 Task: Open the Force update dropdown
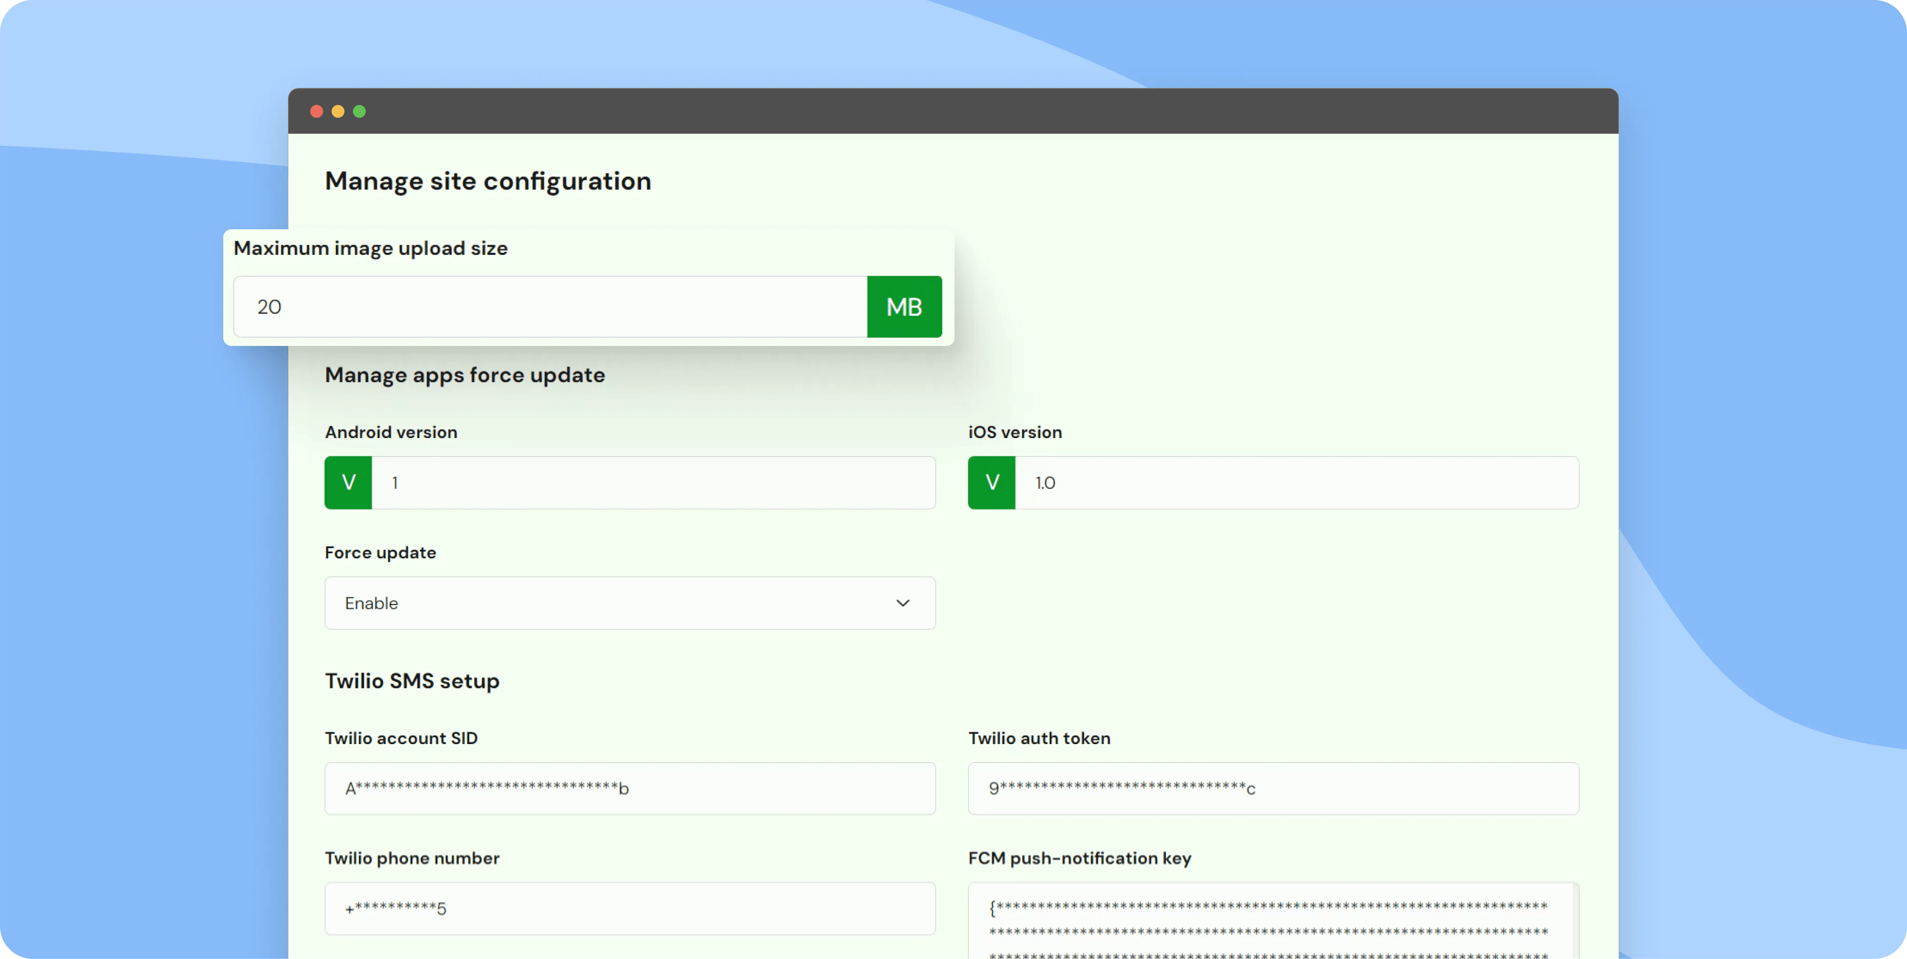[x=630, y=603]
